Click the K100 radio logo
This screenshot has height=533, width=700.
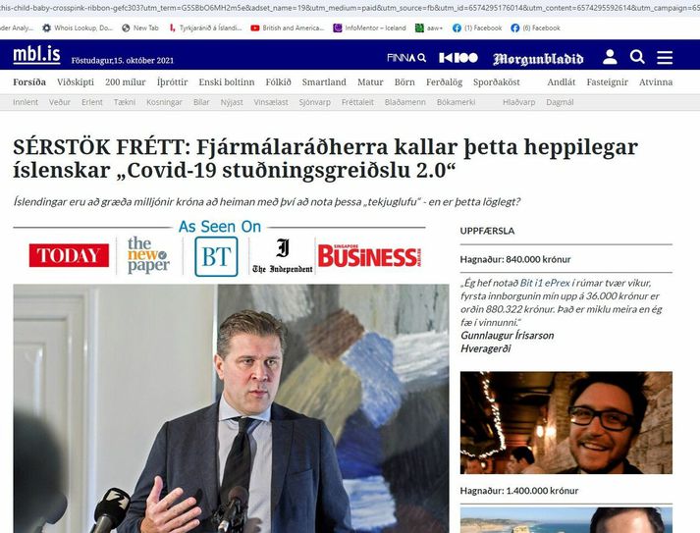coord(458,58)
